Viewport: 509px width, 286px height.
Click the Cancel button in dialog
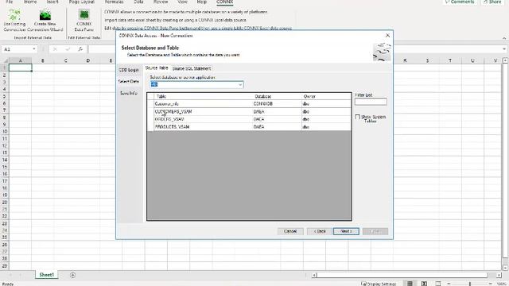pyautogui.click(x=290, y=231)
